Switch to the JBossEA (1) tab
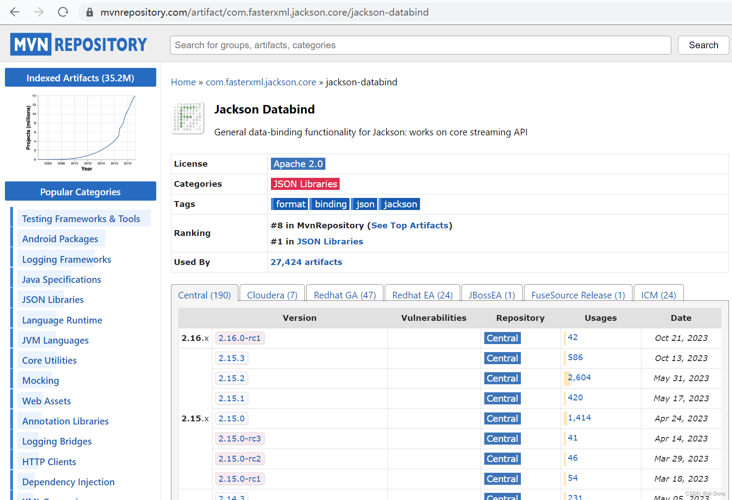This screenshot has width=732, height=500. (492, 295)
